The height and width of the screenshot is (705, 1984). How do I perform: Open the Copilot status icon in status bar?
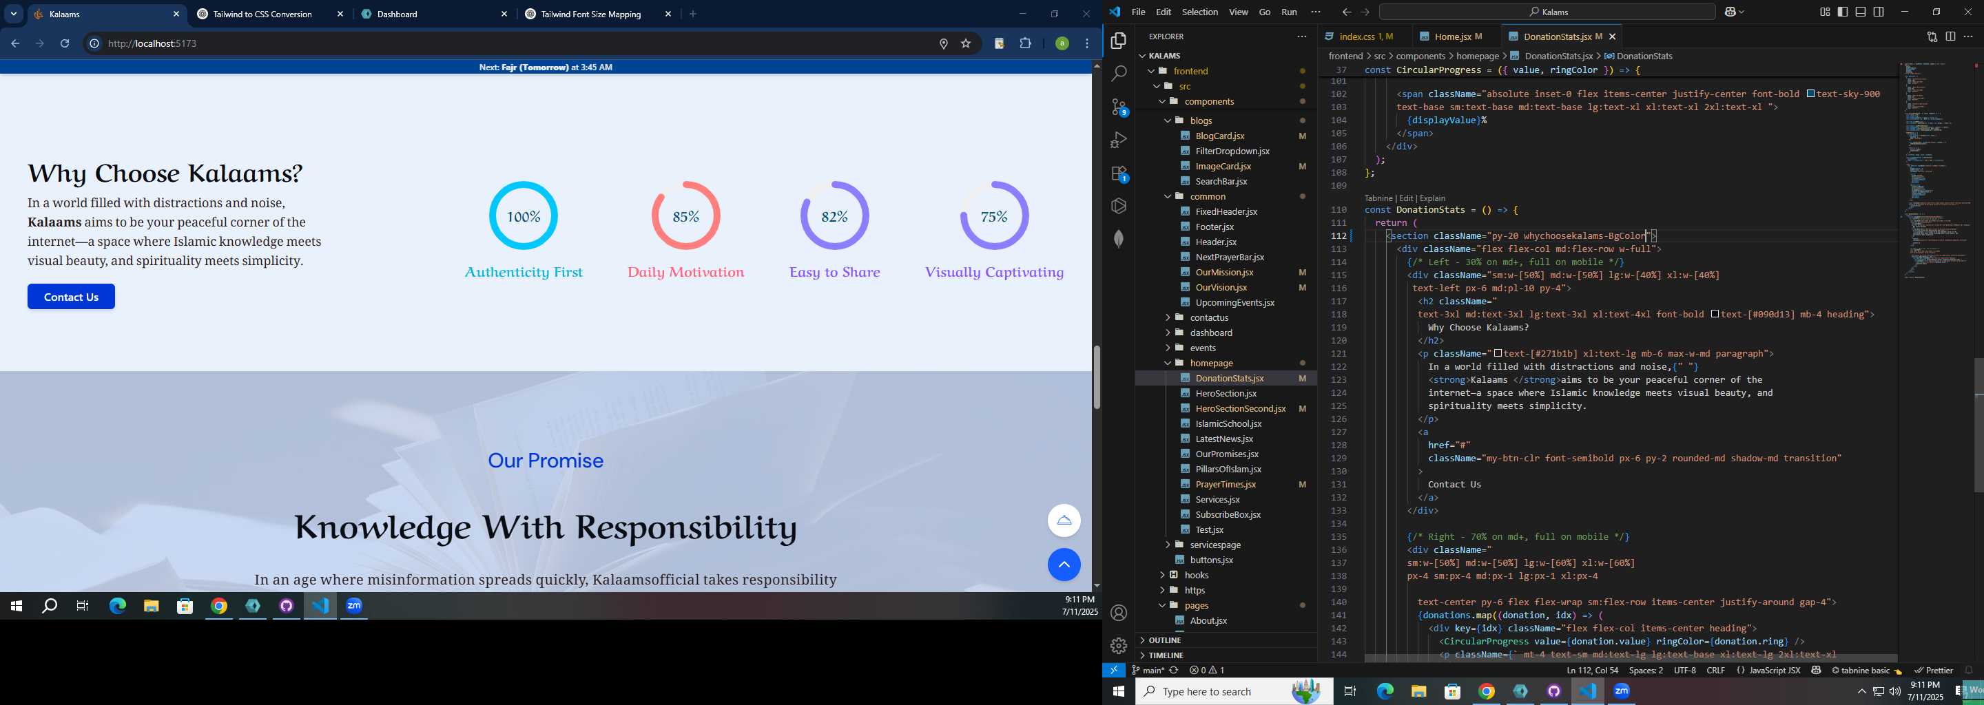pos(1816,671)
